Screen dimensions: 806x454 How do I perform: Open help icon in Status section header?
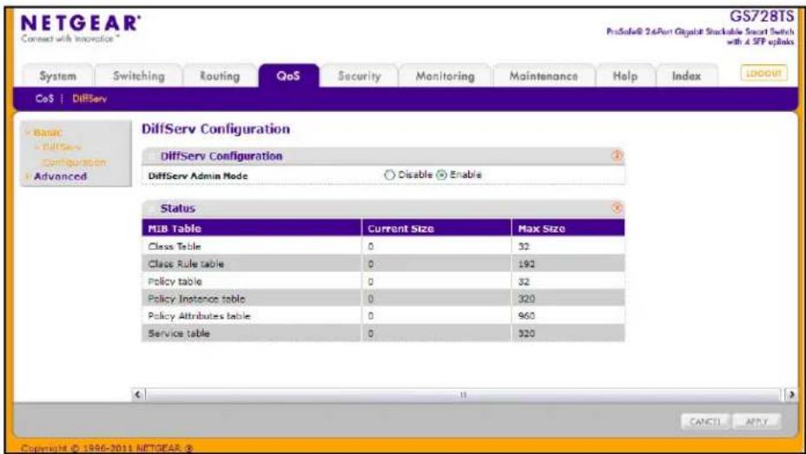point(617,207)
